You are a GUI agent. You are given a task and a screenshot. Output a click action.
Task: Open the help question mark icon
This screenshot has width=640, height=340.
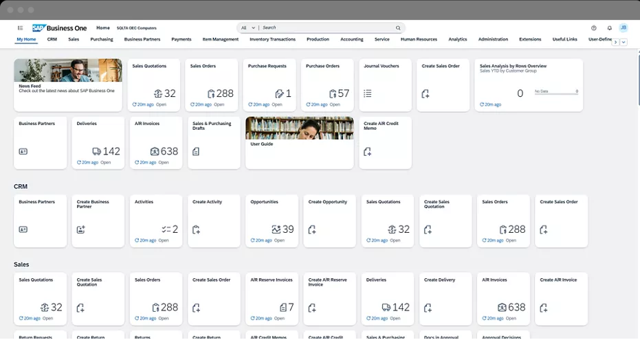(594, 28)
